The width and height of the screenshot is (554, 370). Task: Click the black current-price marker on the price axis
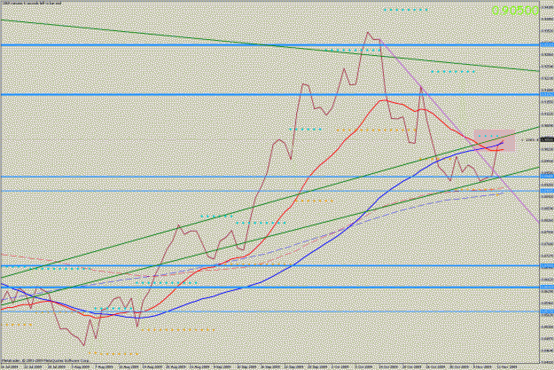pos(547,139)
